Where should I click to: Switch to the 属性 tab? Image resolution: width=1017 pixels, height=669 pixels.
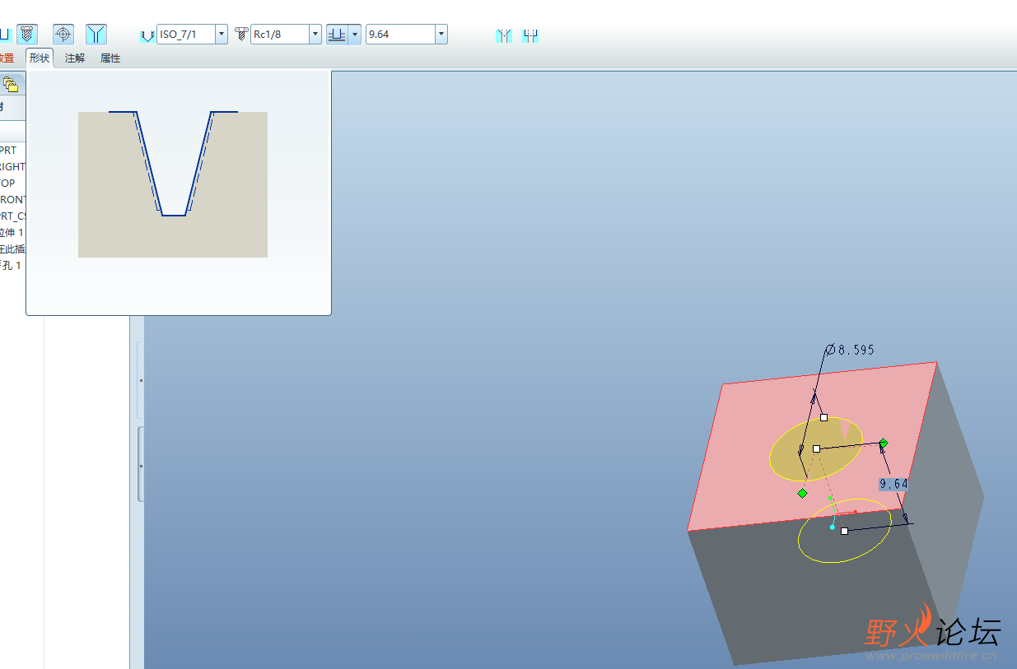coord(110,58)
